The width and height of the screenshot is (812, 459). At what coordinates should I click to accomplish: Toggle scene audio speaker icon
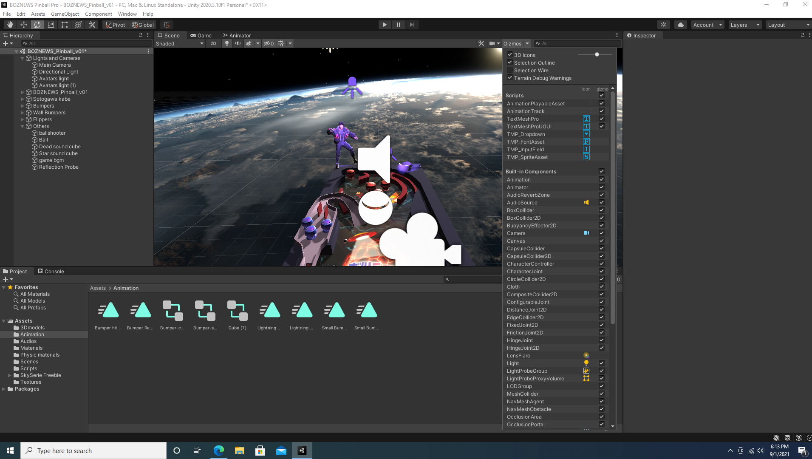click(x=238, y=43)
